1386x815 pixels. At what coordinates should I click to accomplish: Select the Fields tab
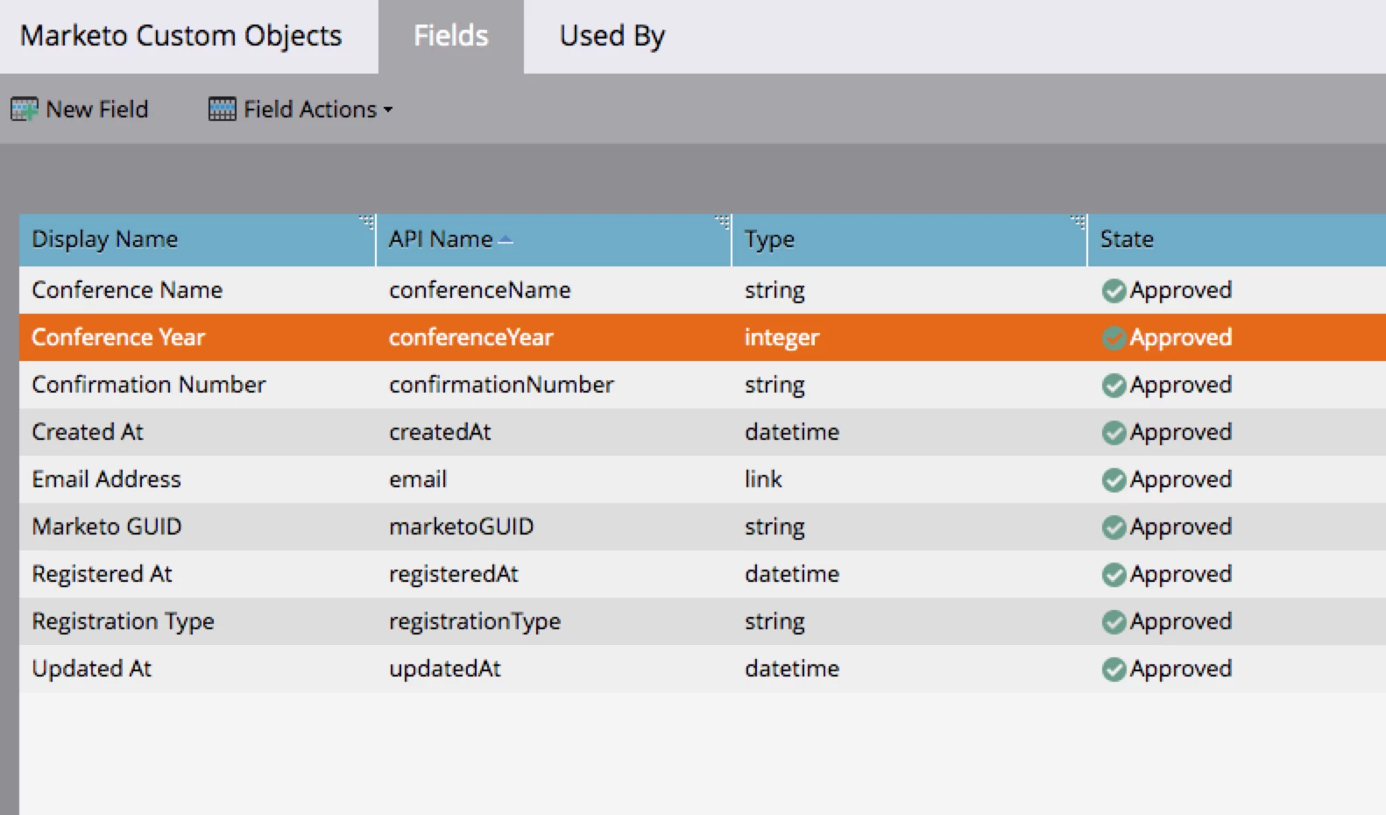point(451,36)
